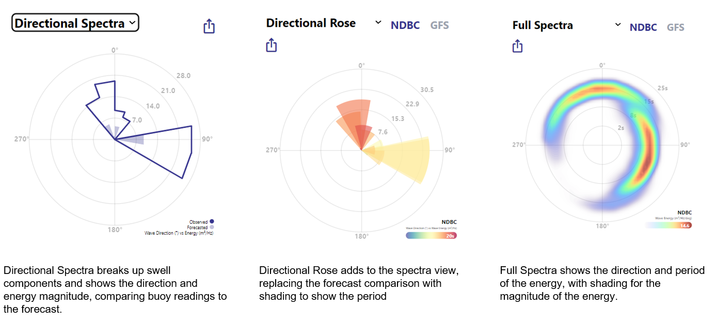Viewport: 716px width, 321px height.
Task: Open the Directional Spectra dropdown box
Action: point(75,23)
